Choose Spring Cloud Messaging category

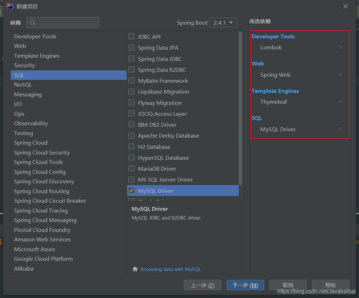(69, 220)
